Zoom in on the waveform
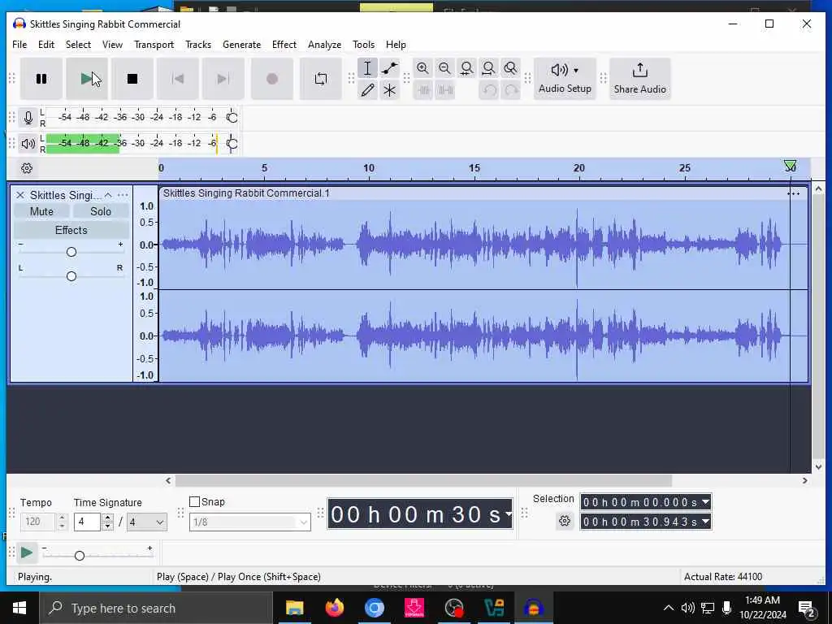 coord(422,68)
